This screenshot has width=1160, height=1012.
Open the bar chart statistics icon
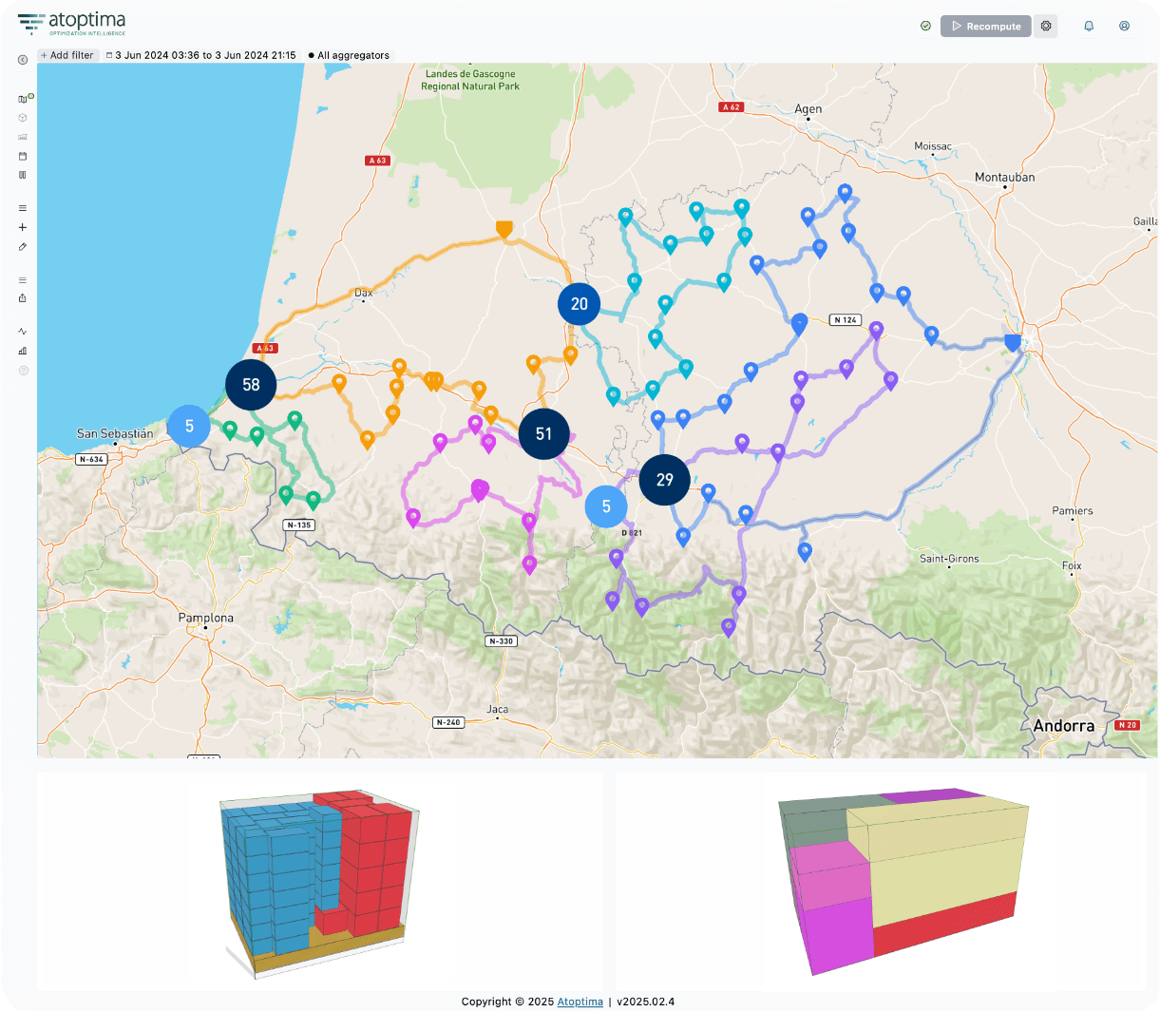pos(23,351)
